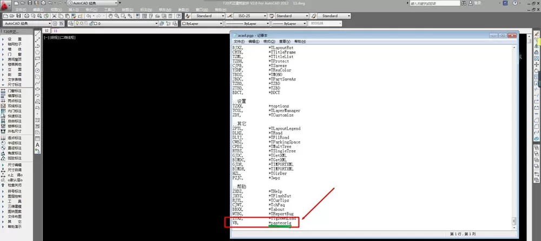
Task: Open Notepad 文件(F) menu
Action: tap(239, 42)
